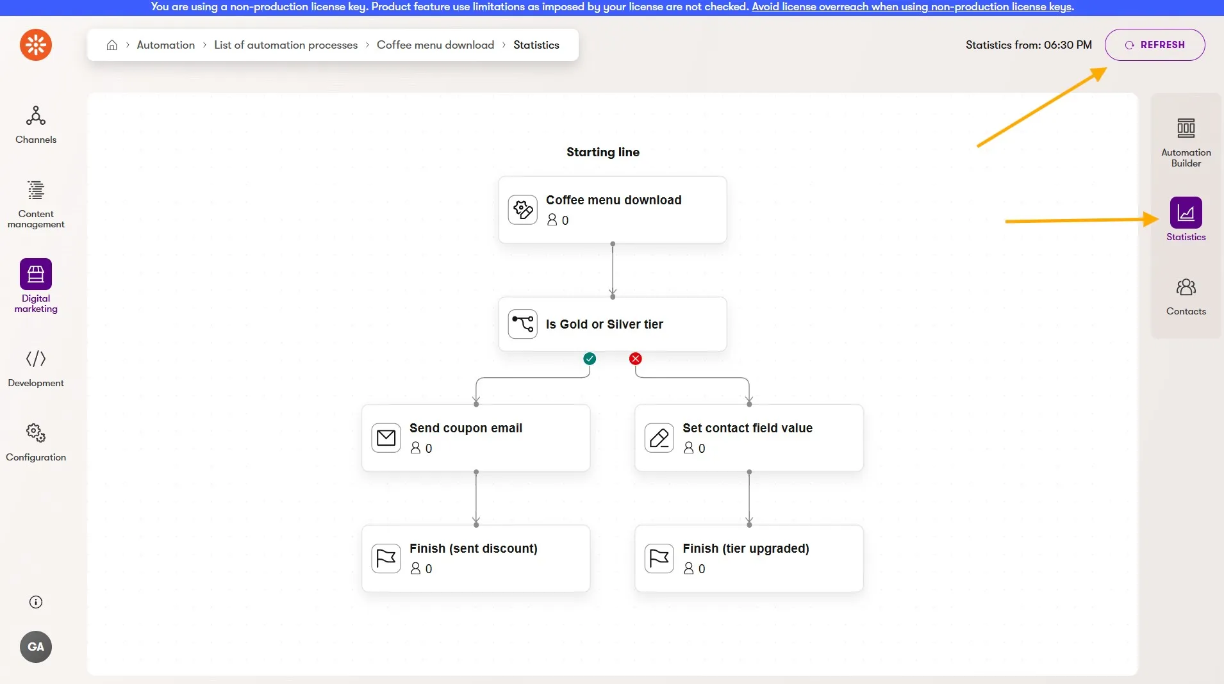Click the green true-branch checkmark
This screenshot has width=1224, height=684.
click(x=590, y=359)
